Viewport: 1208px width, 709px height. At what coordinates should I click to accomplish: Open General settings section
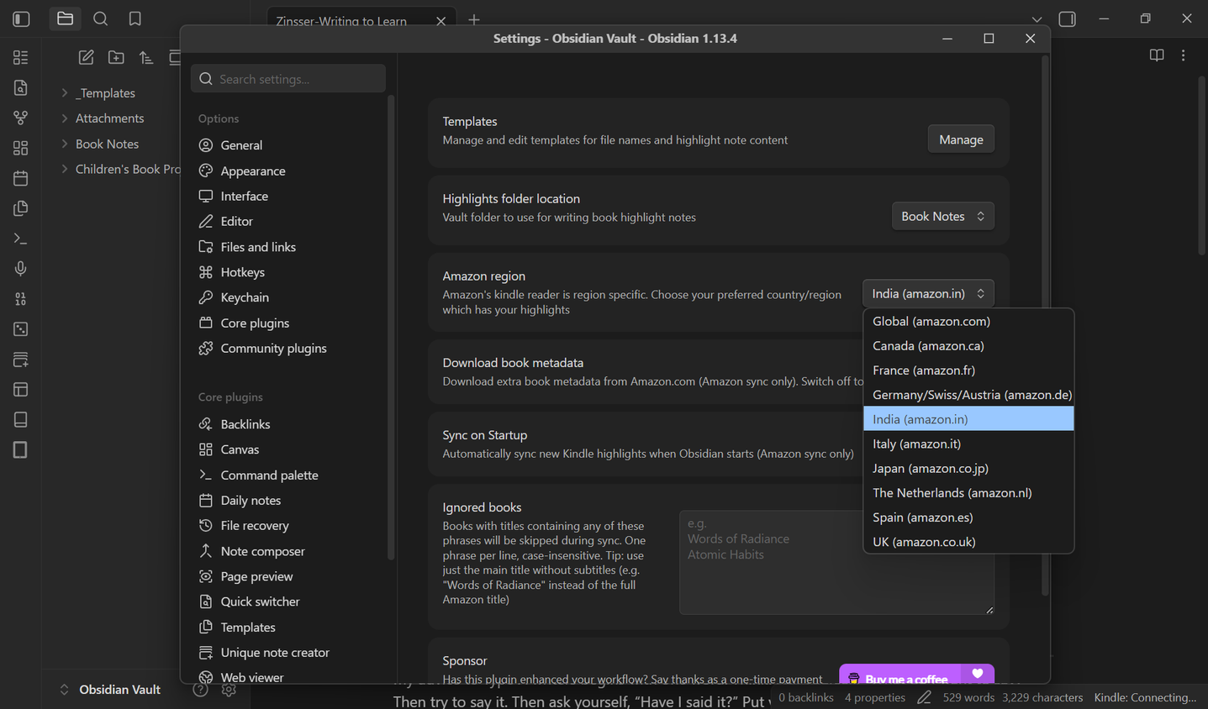[288, 145]
